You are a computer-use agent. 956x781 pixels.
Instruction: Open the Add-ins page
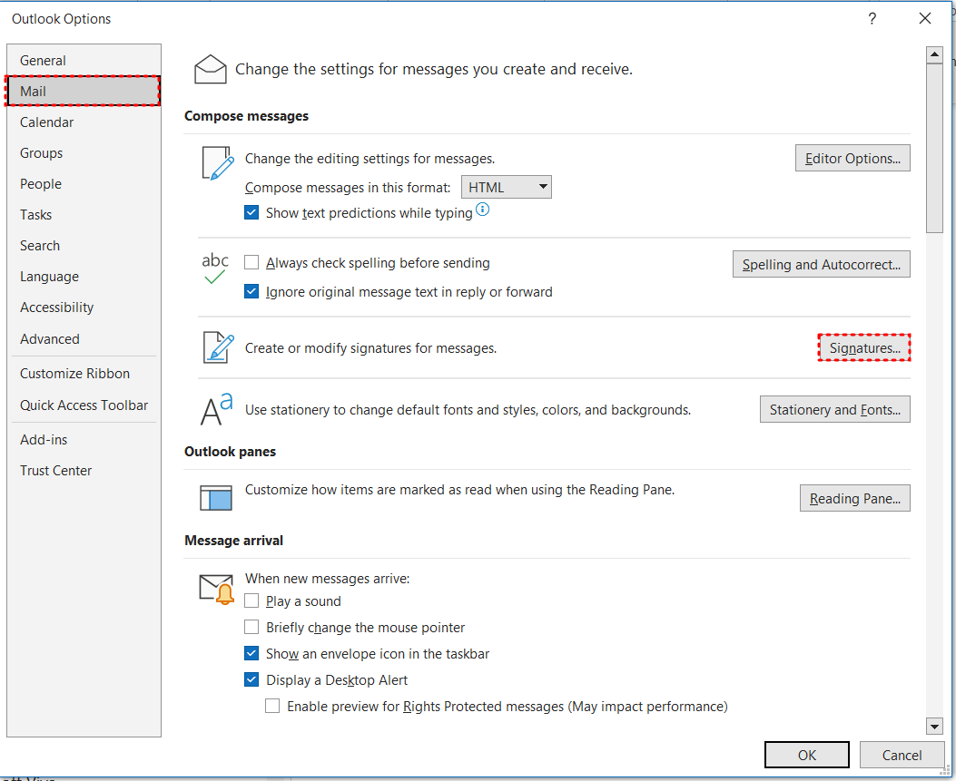point(84,440)
